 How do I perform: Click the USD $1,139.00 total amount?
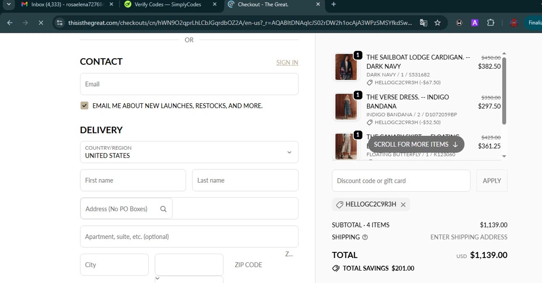(482, 255)
